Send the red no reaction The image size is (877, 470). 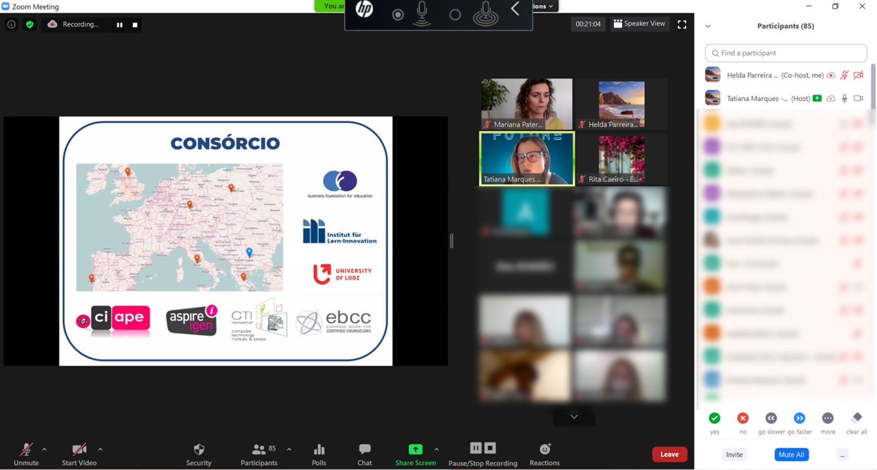pos(743,418)
